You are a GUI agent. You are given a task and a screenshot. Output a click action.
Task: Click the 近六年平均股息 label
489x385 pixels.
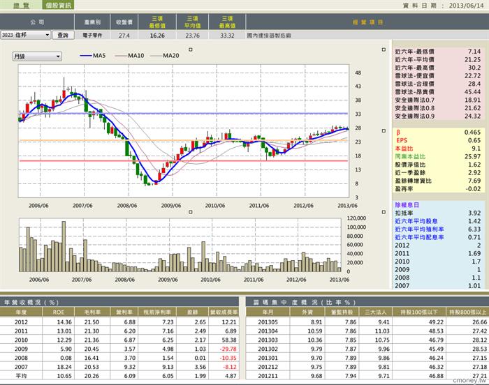tap(416, 221)
